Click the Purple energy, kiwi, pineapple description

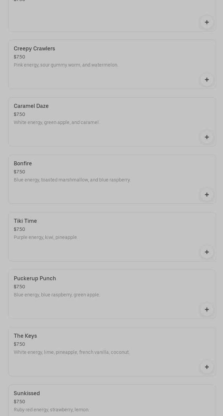[45, 237]
